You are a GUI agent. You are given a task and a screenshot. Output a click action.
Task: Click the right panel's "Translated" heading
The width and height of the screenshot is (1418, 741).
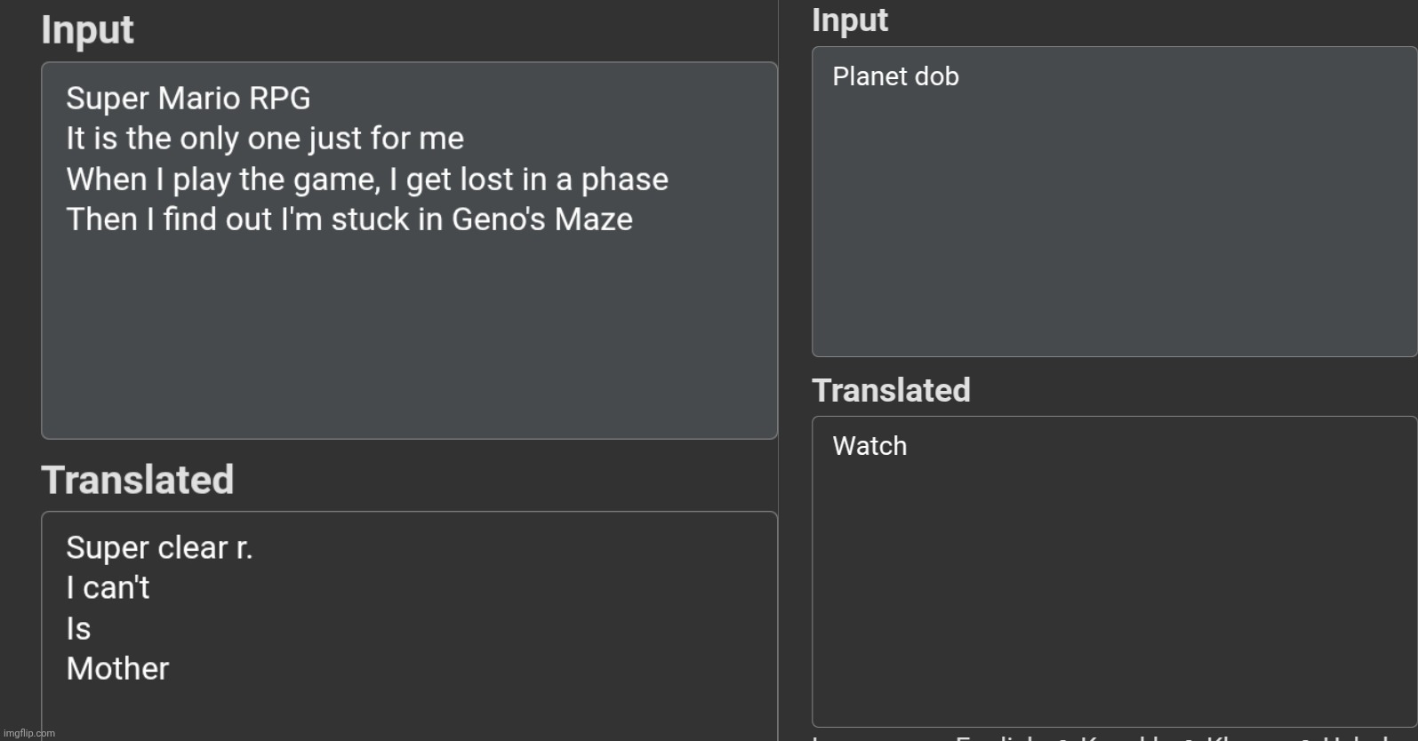[x=891, y=391]
